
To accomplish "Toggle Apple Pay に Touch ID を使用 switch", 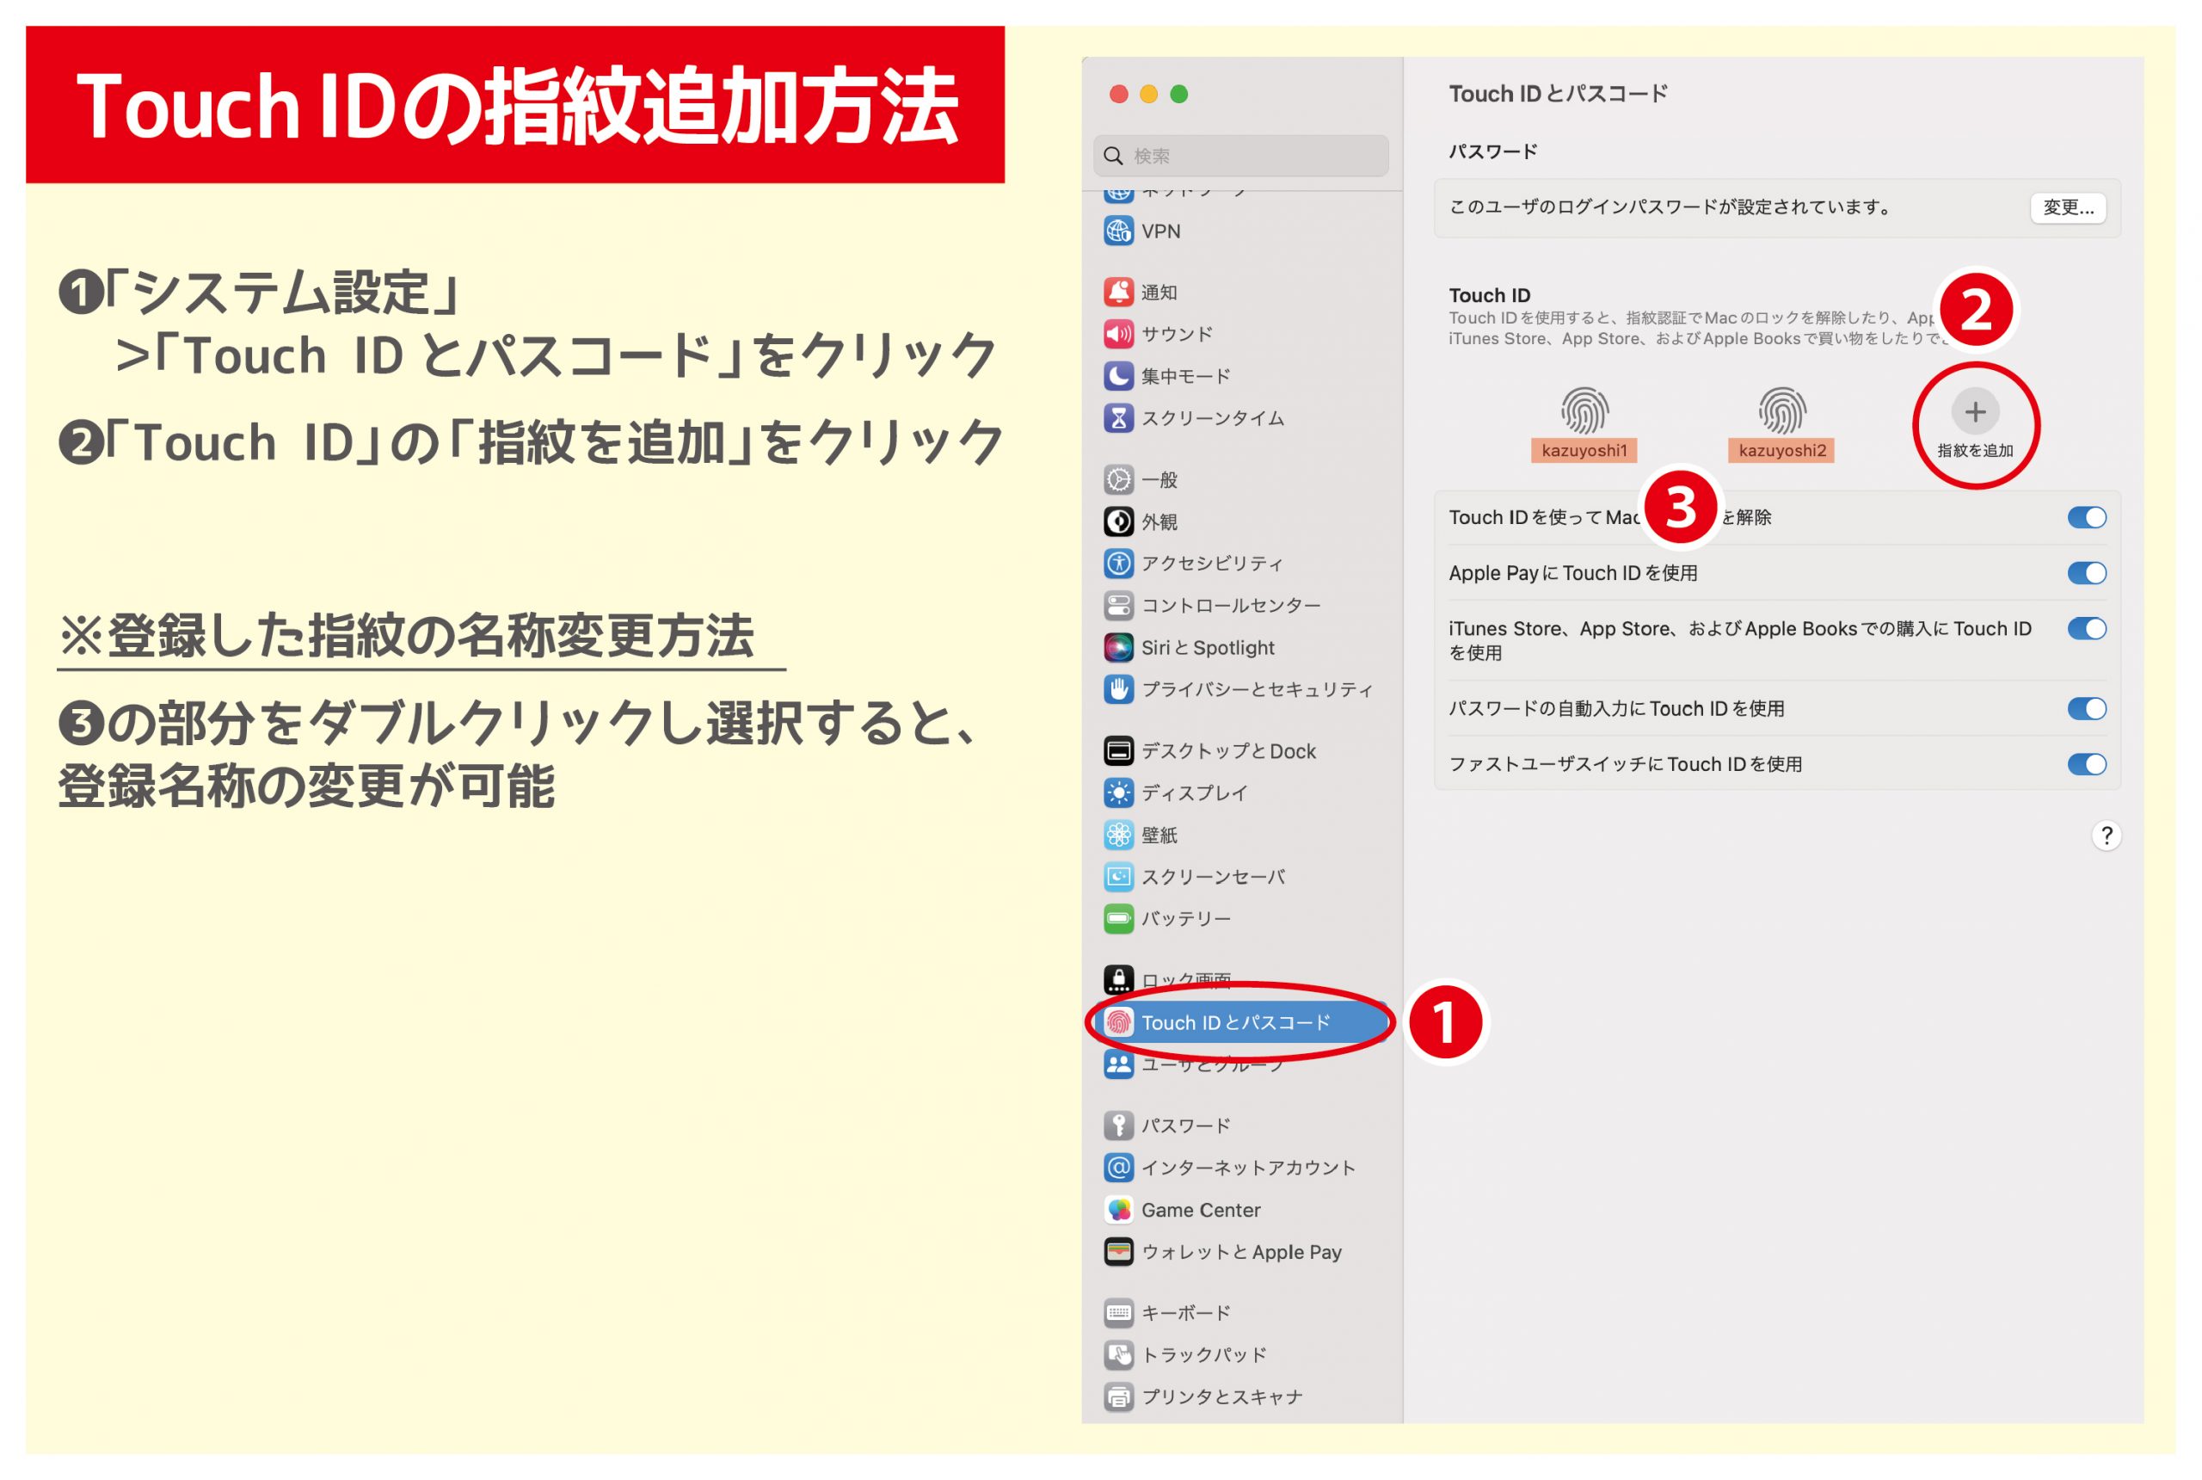I will coord(2086,573).
